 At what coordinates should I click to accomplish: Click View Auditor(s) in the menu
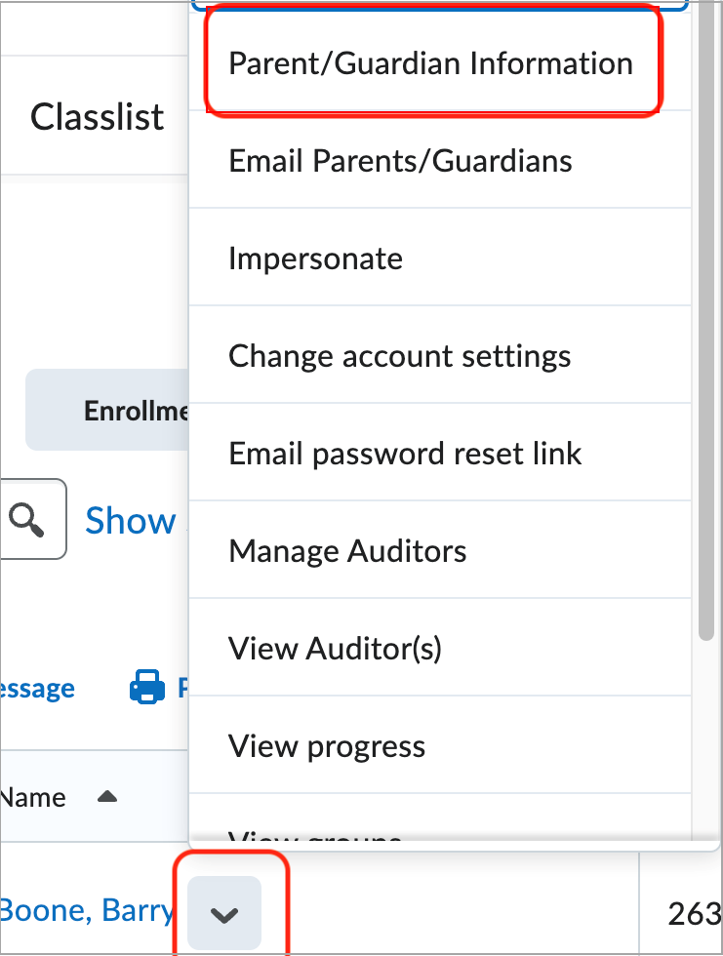click(x=335, y=648)
